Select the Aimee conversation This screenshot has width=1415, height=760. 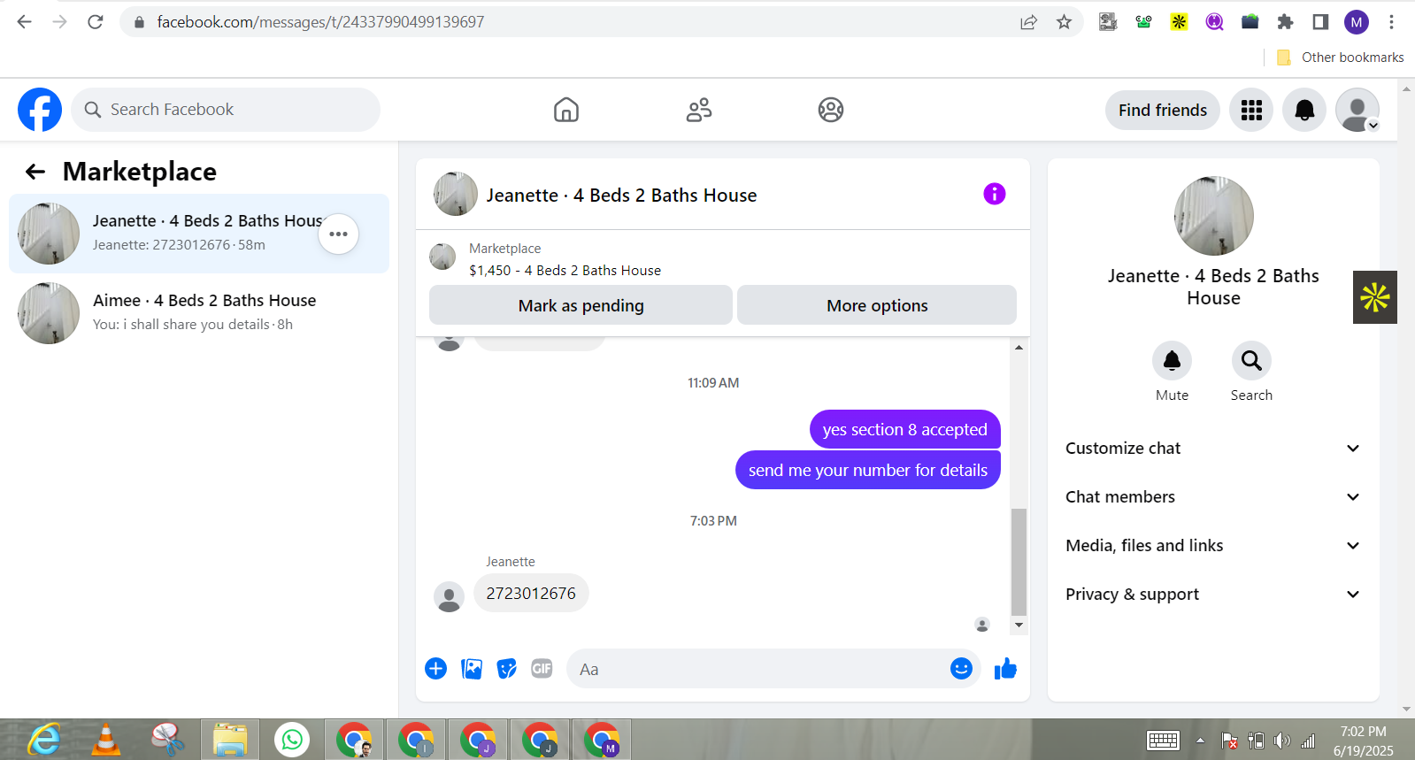(x=199, y=313)
